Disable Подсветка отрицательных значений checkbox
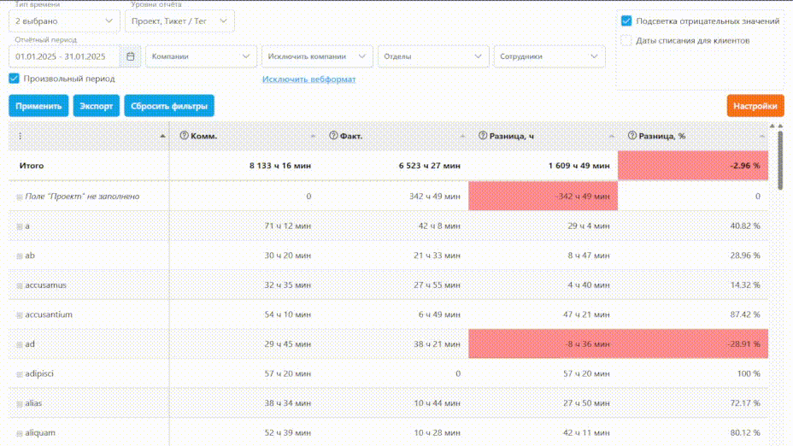793x446 pixels. click(x=626, y=21)
